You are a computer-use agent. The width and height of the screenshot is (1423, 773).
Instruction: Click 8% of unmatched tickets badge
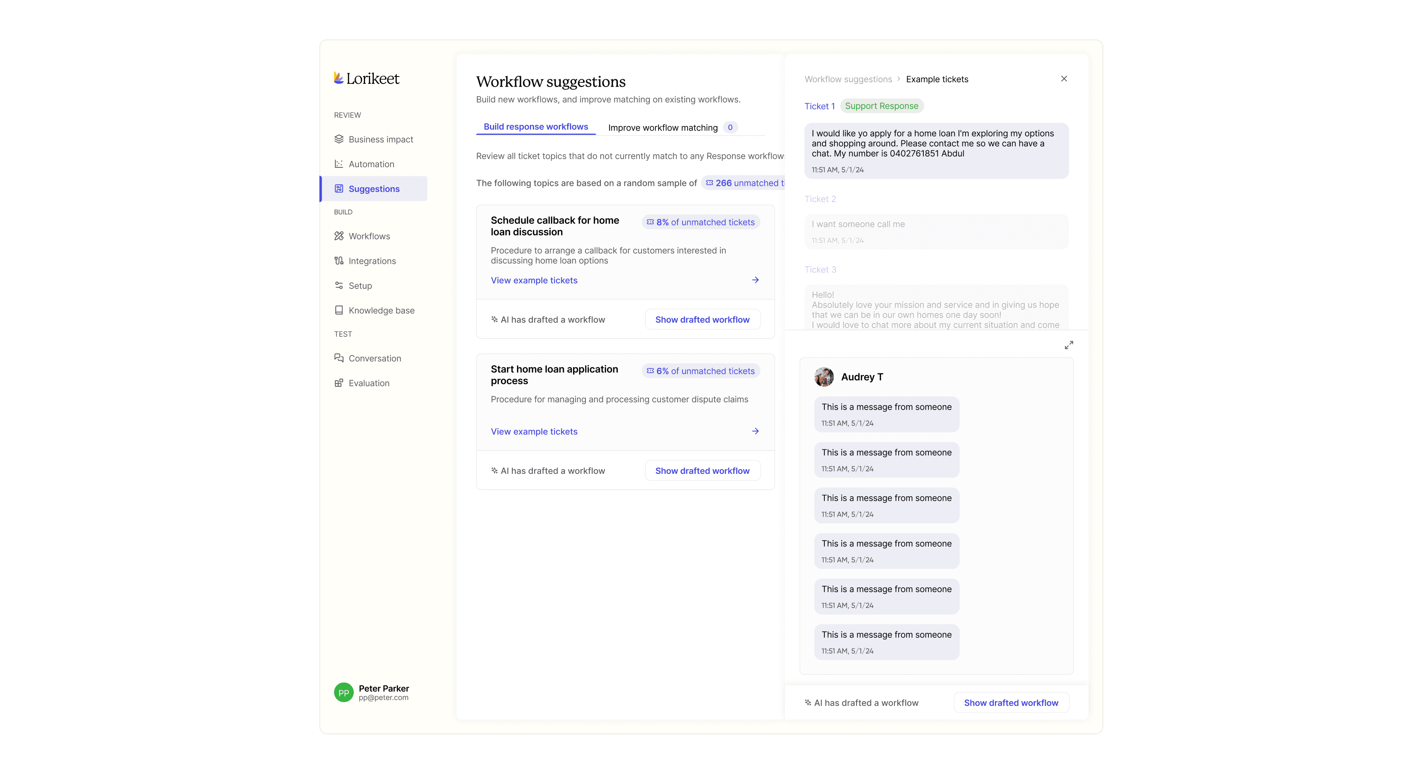pyautogui.click(x=700, y=222)
